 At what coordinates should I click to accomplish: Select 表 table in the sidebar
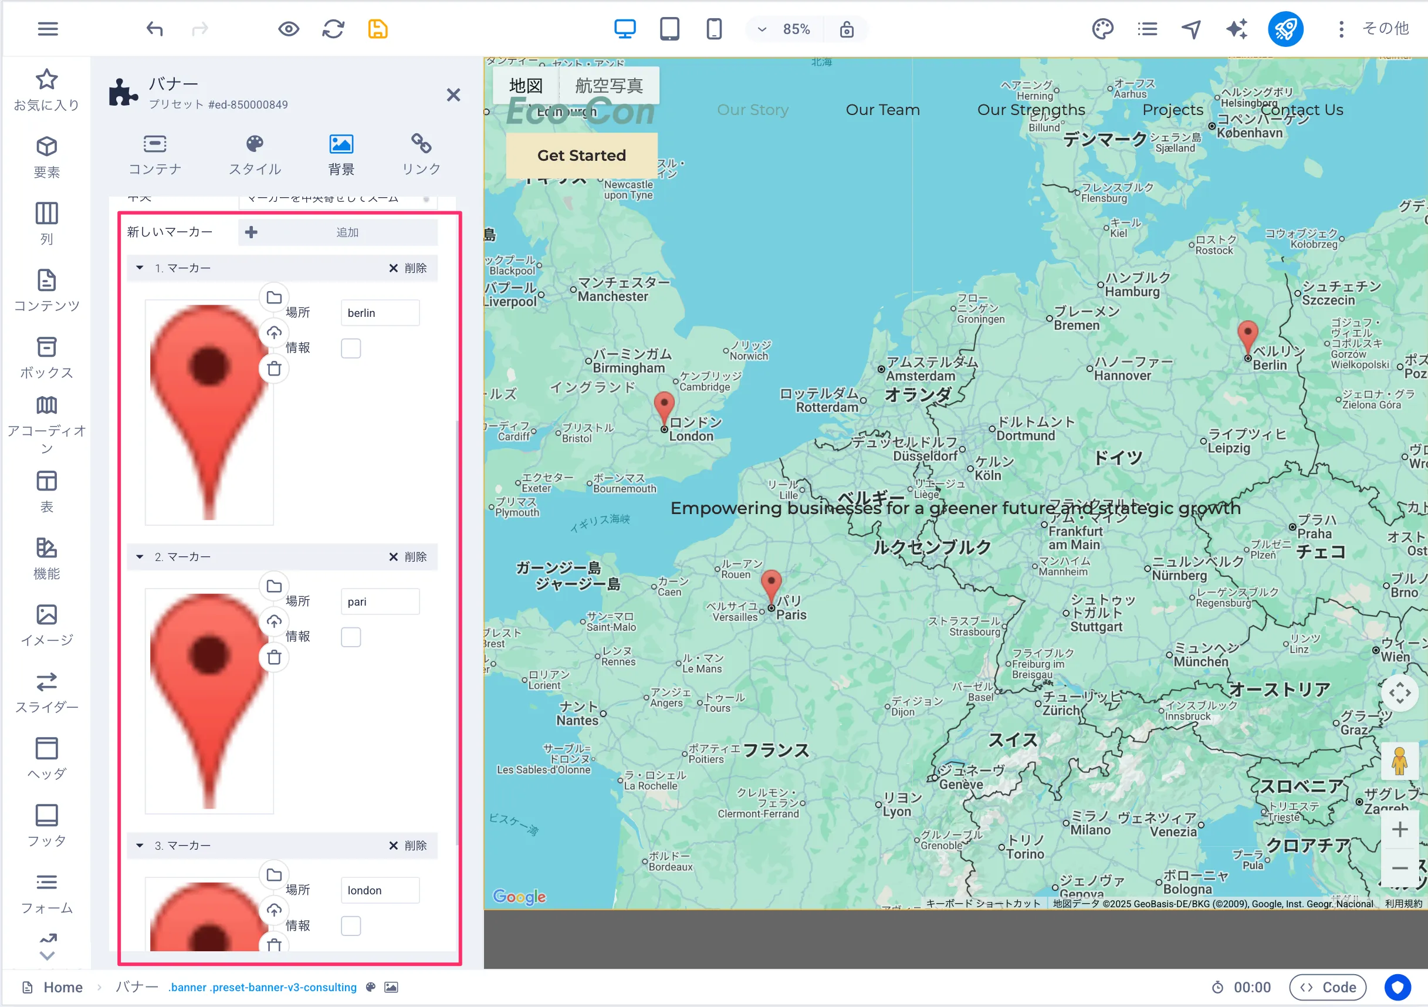47,491
